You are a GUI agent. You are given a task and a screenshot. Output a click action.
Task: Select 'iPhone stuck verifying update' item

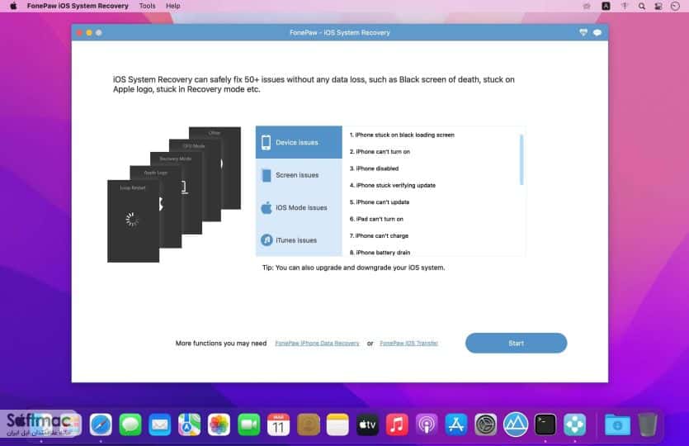(x=393, y=185)
